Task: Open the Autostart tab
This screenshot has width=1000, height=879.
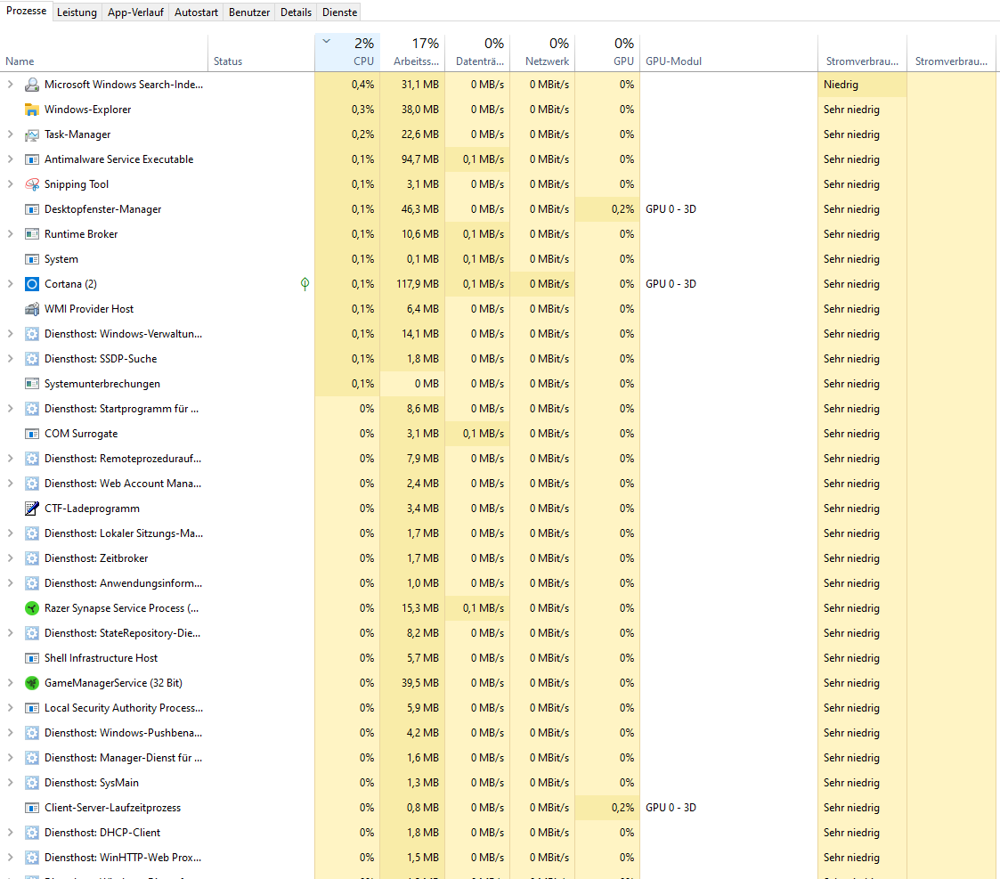Action: point(196,12)
